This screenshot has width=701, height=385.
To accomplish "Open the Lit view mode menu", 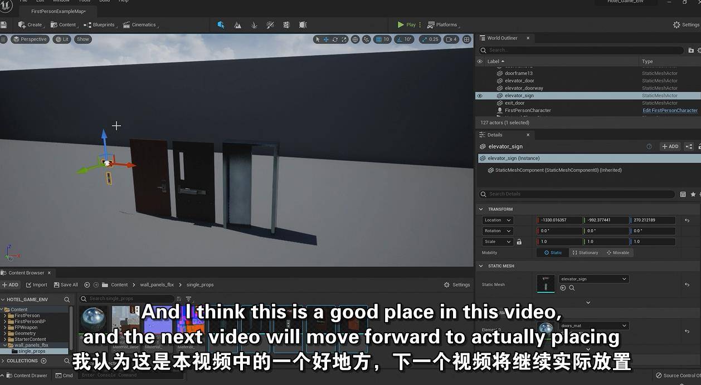I will tap(62, 39).
